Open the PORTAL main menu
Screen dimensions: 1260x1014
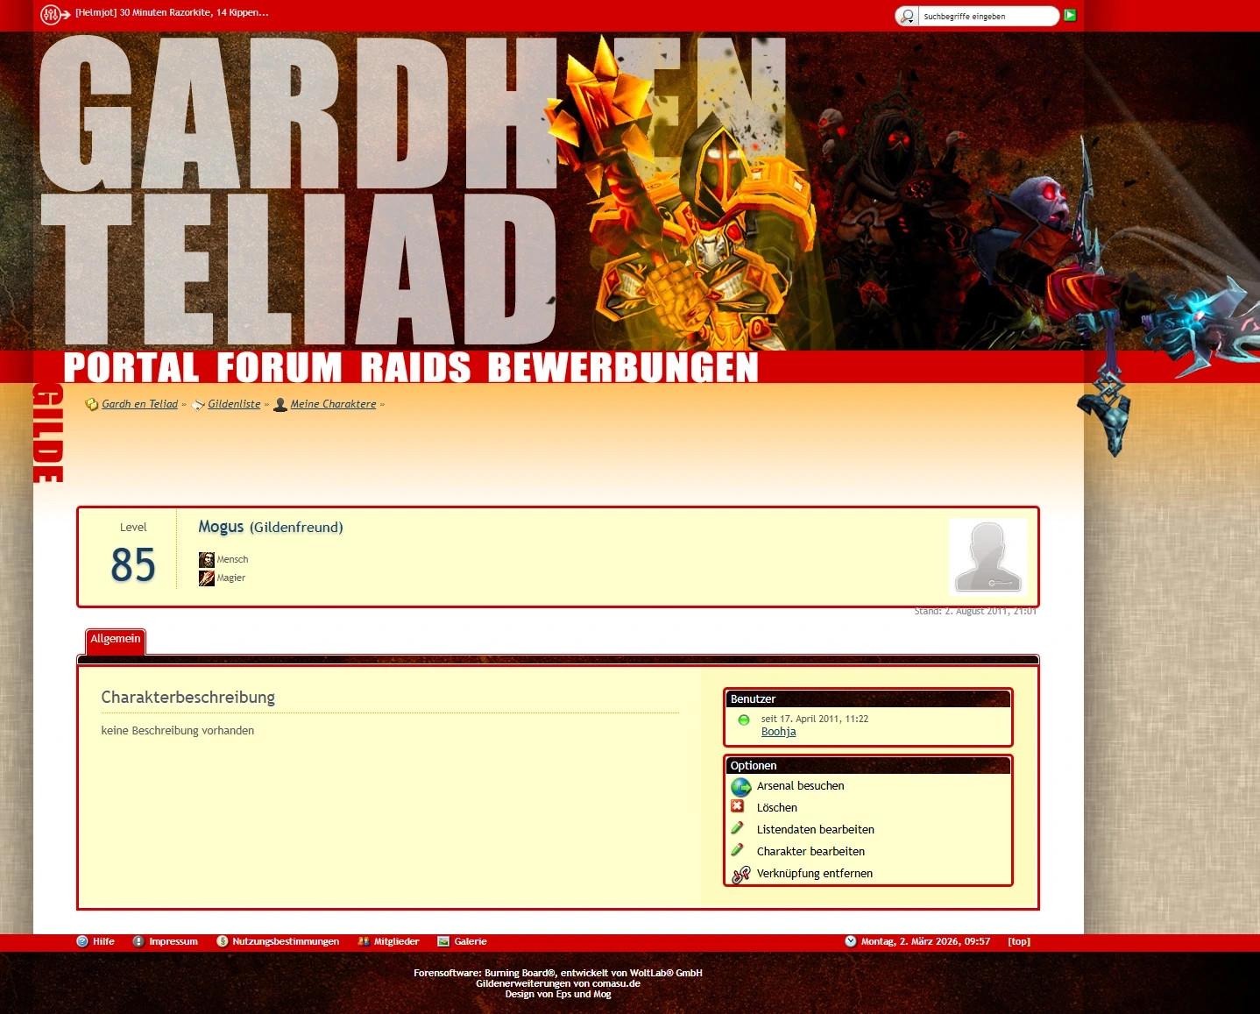tap(131, 367)
